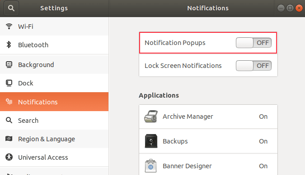Switch to the Bluetooth panel
305x175 pixels.
pos(54,45)
